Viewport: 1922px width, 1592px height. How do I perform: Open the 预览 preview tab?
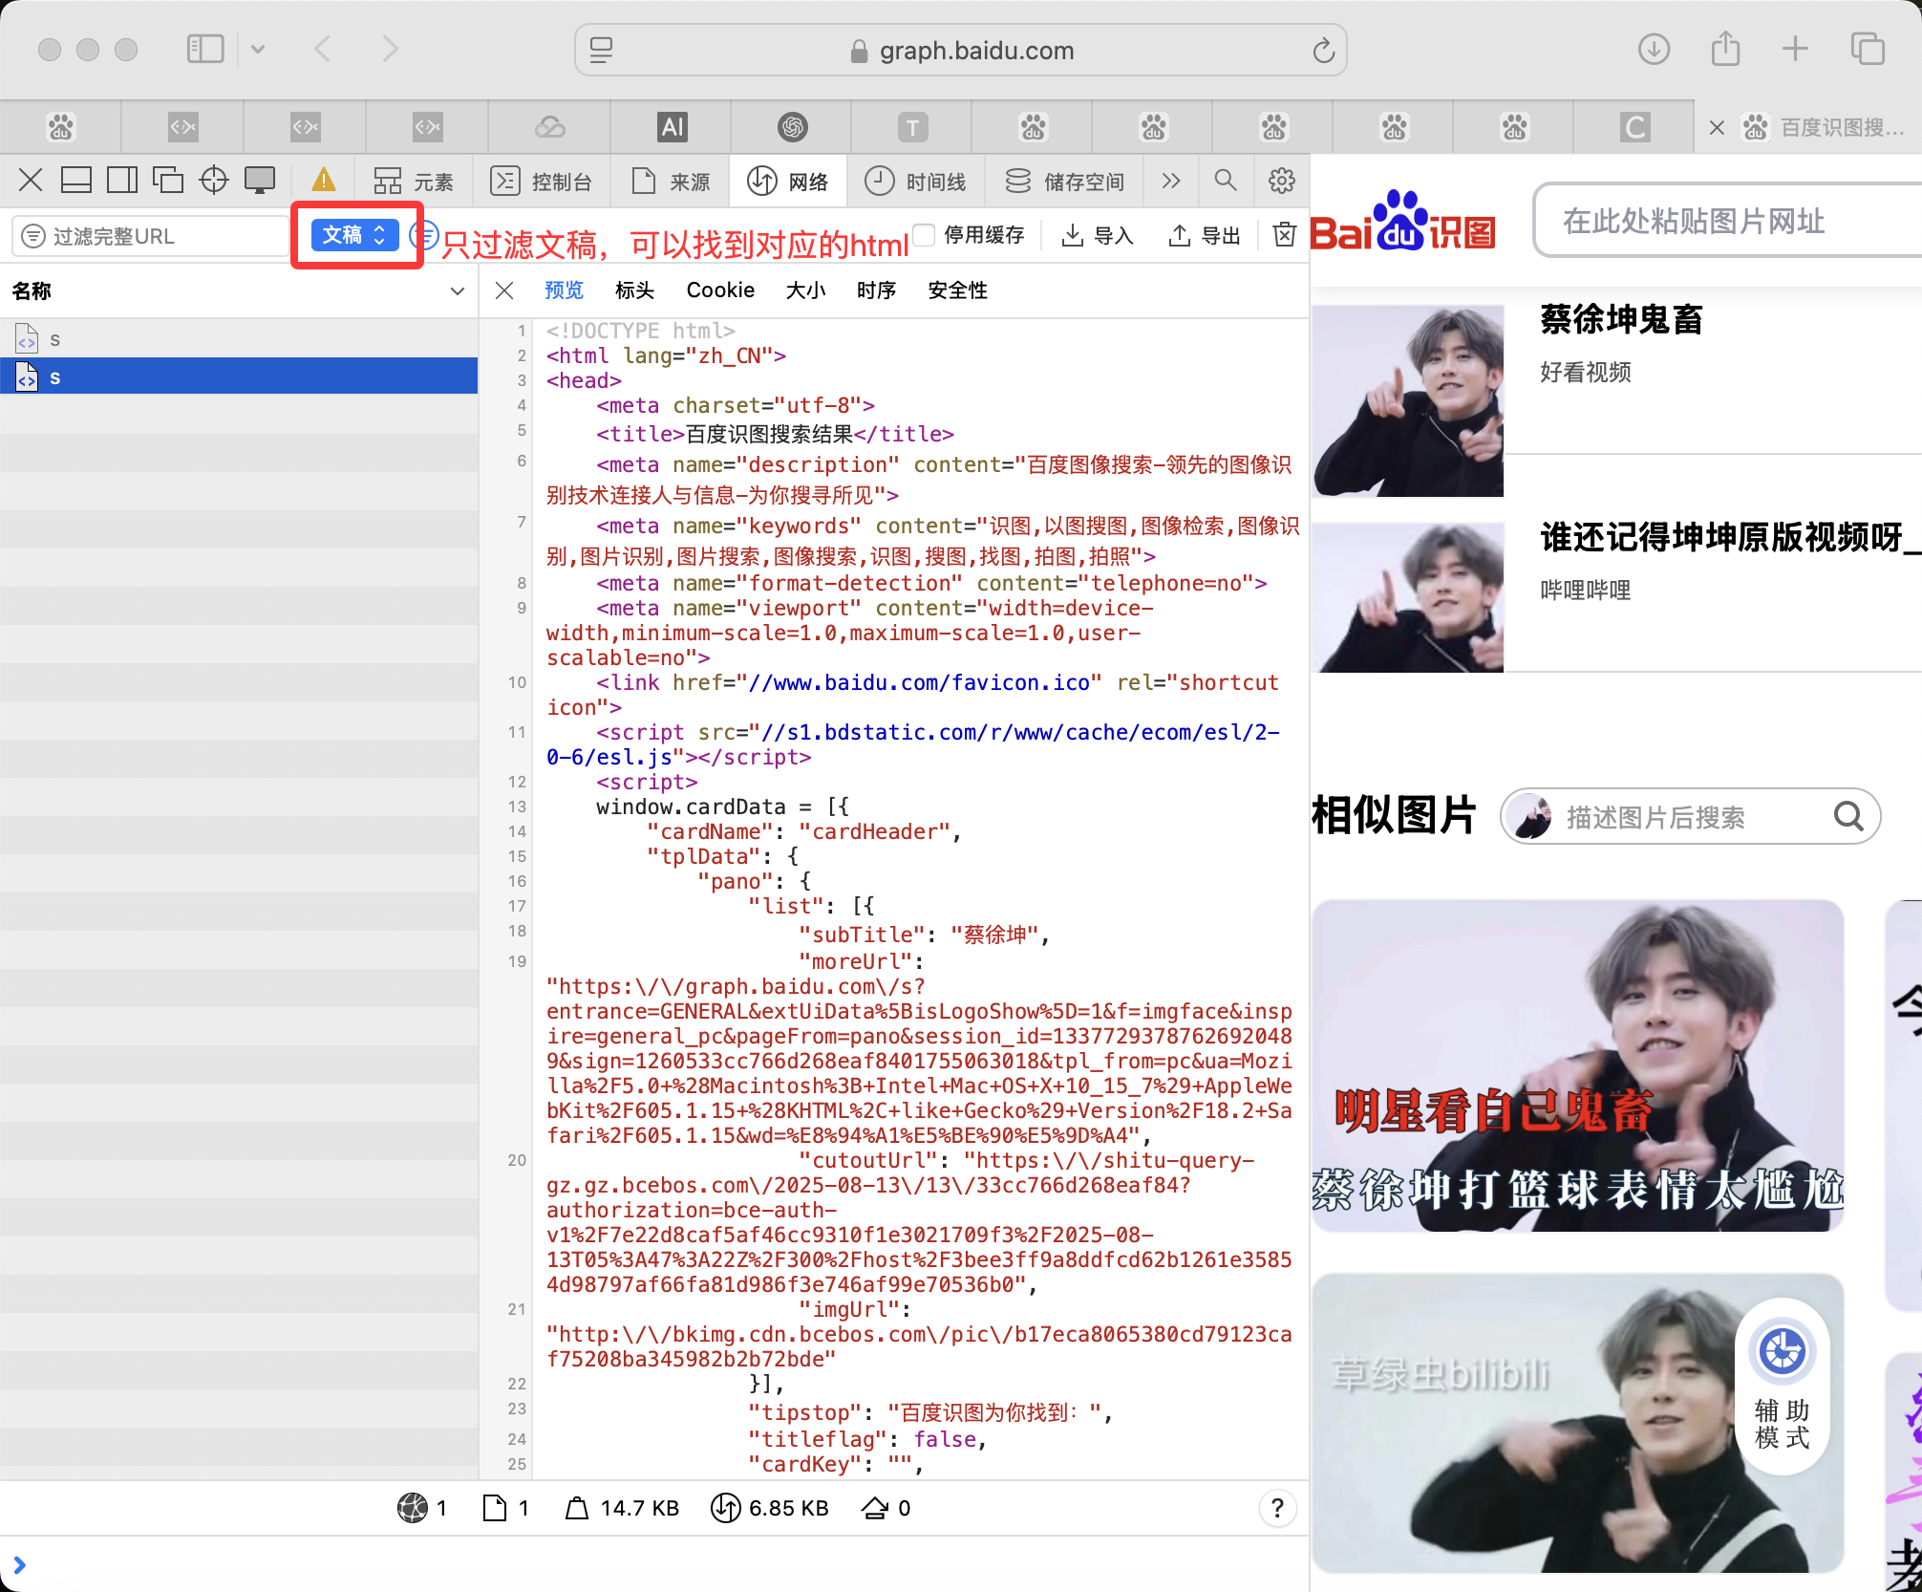564,290
